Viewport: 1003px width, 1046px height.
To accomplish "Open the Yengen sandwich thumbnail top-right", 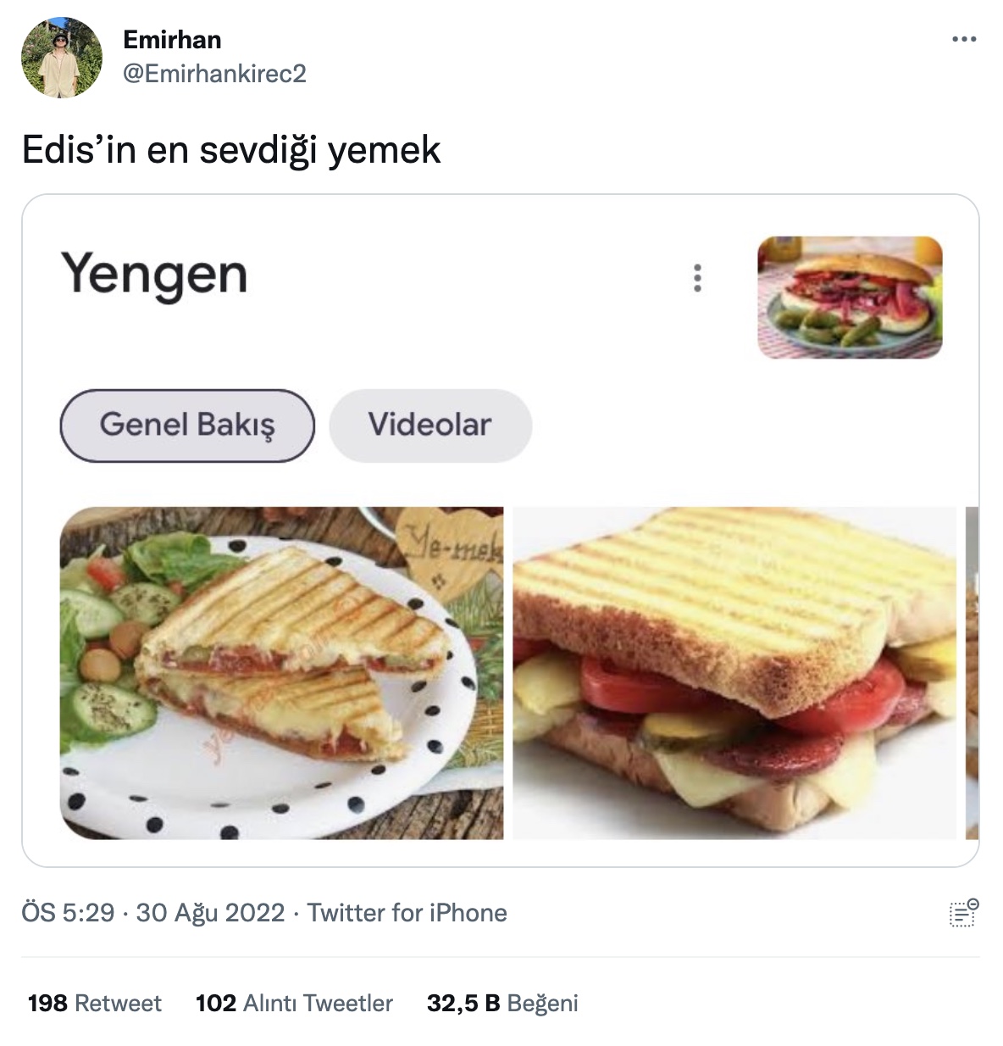I will (x=850, y=298).
